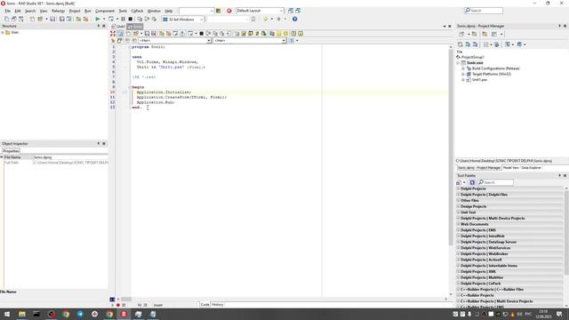
Task: Click the black square icon in editor toolbar
Action: point(202,34)
